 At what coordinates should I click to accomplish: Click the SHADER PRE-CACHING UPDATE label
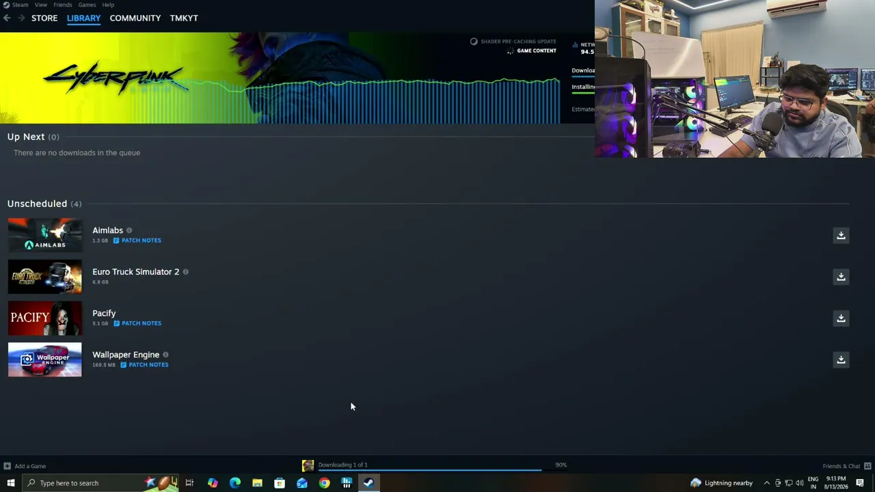[518, 42]
